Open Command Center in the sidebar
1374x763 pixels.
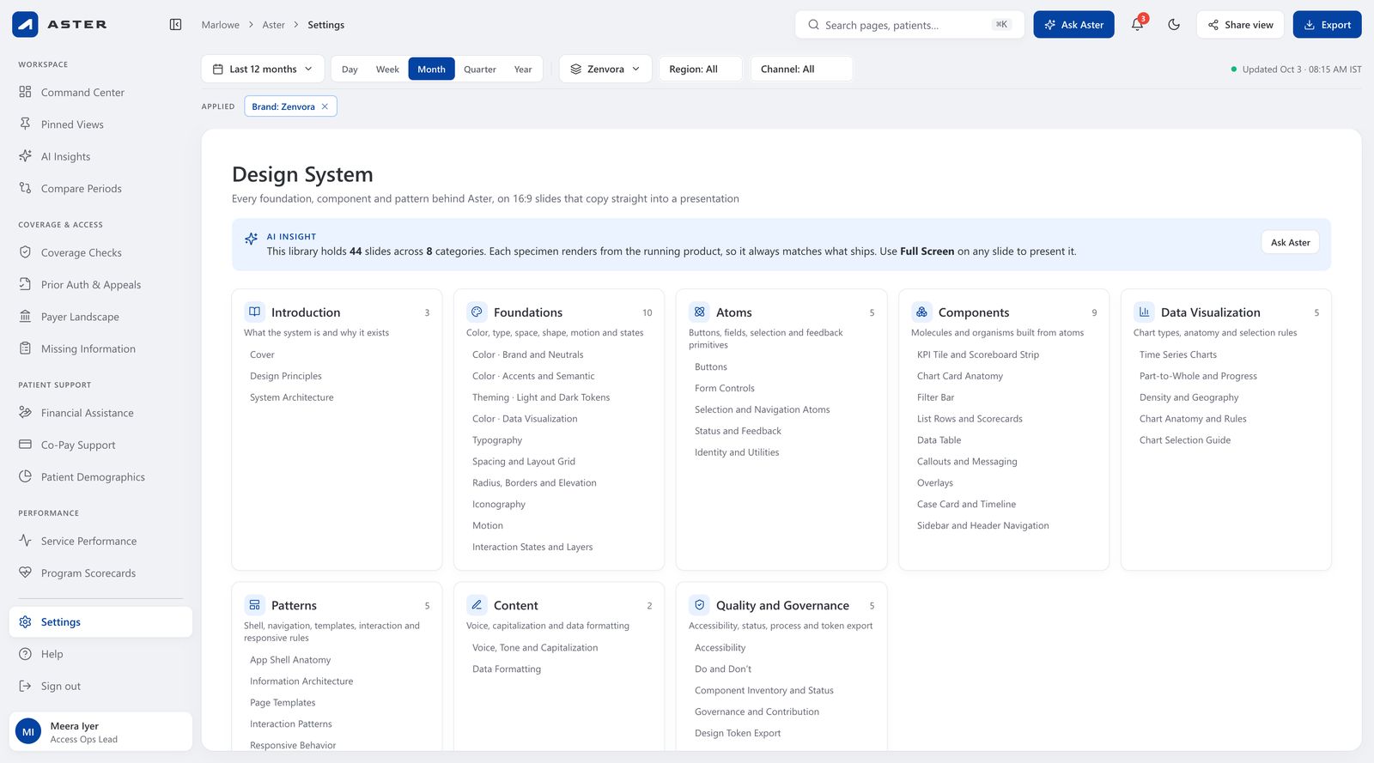tap(100, 92)
